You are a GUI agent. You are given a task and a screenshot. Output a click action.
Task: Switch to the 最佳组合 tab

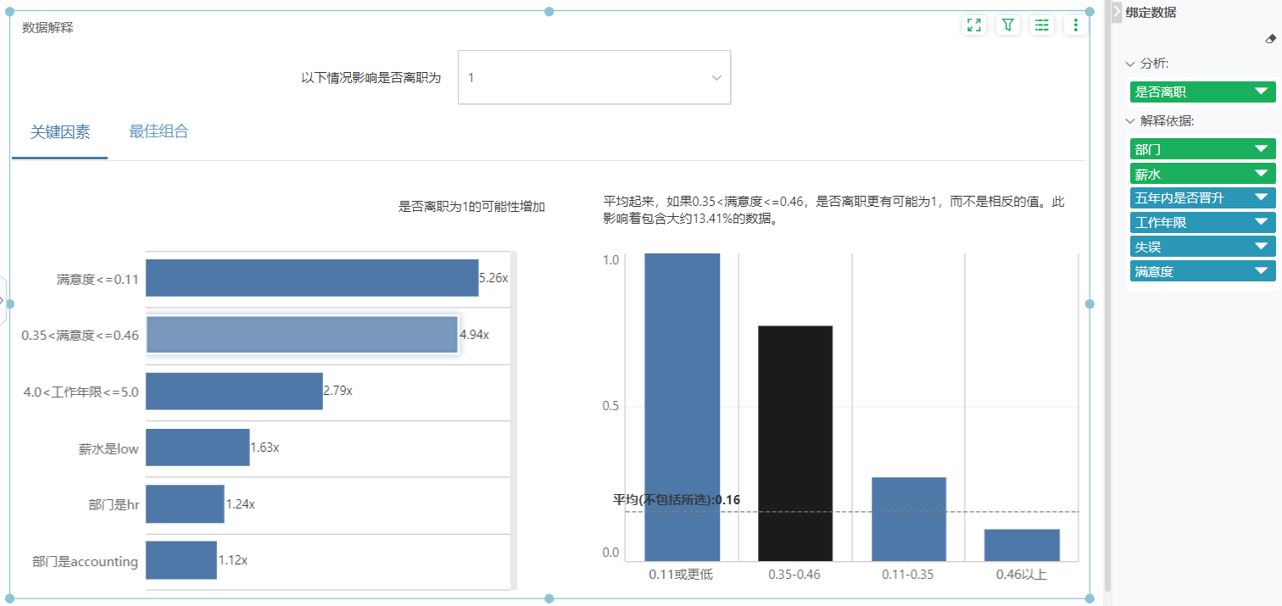click(159, 131)
